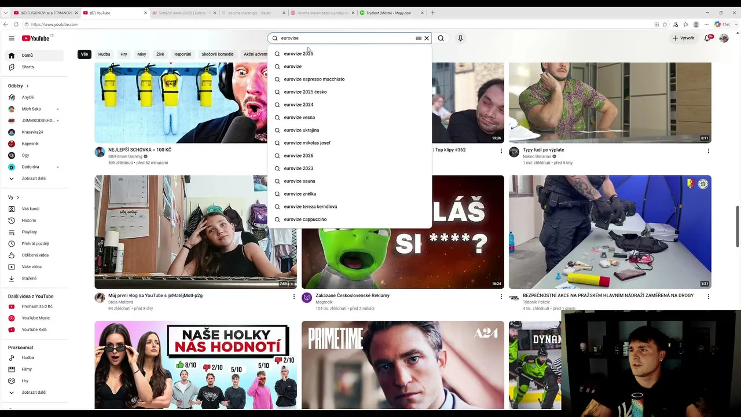
Task: Choose suggestion eurovize vesna
Action: (350, 118)
